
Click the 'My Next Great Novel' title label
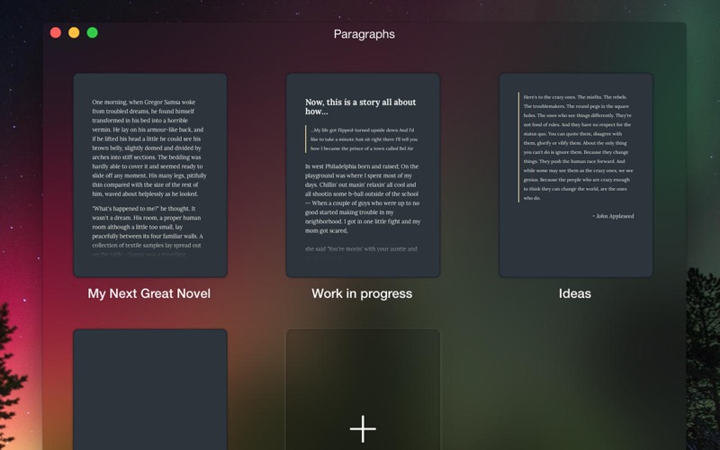(149, 293)
